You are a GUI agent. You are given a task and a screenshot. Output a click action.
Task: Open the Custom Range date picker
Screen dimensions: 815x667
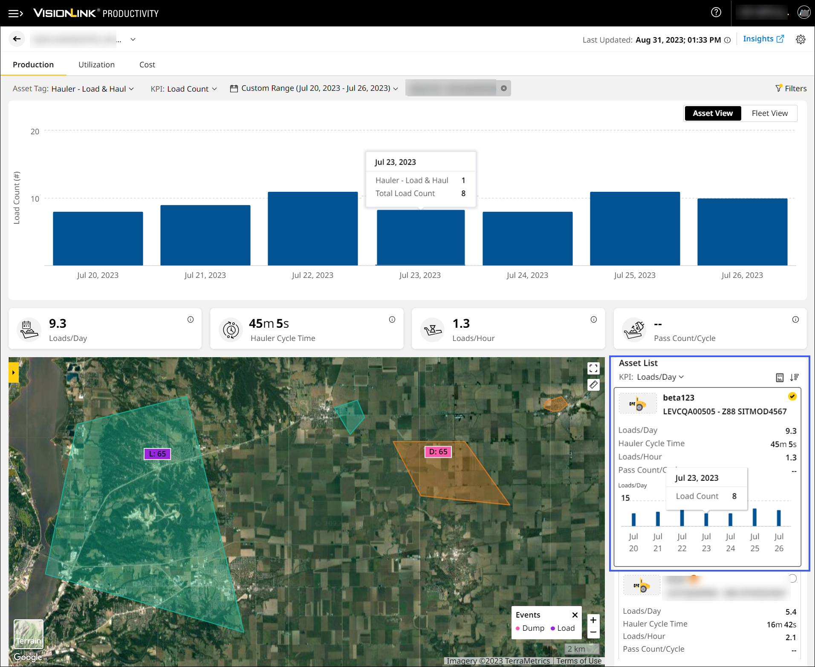point(315,88)
